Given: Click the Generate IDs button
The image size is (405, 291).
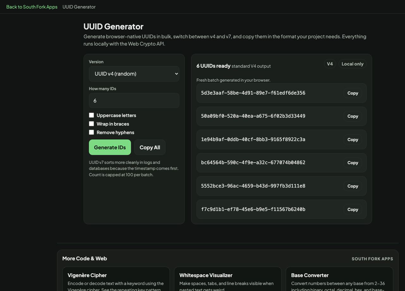Looking at the screenshot, I should pyautogui.click(x=110, y=147).
